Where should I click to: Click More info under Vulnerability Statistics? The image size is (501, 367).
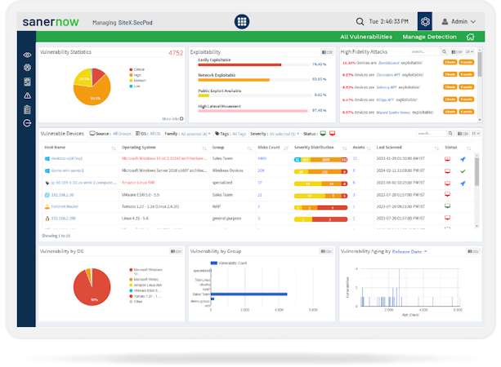coord(172,118)
